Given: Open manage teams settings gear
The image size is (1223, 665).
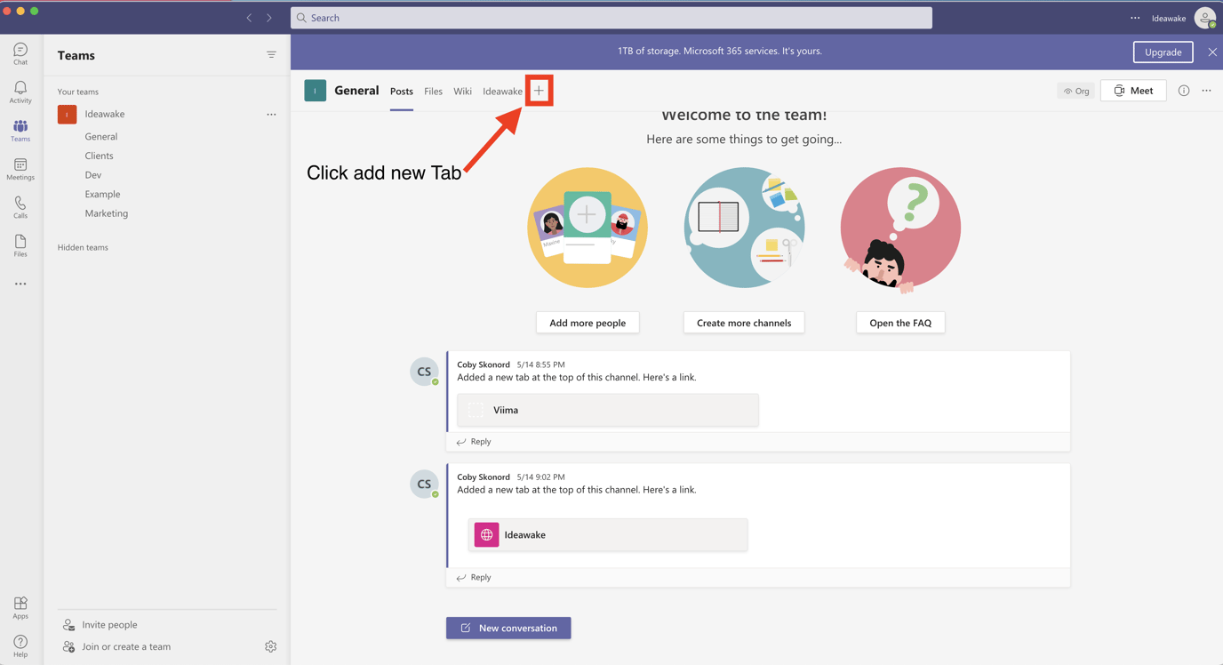Looking at the screenshot, I should pos(271,646).
